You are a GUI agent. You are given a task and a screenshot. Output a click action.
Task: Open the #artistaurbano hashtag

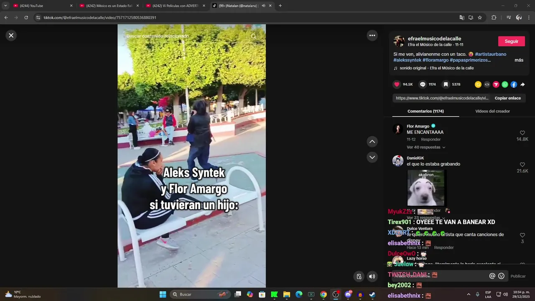[490, 54]
